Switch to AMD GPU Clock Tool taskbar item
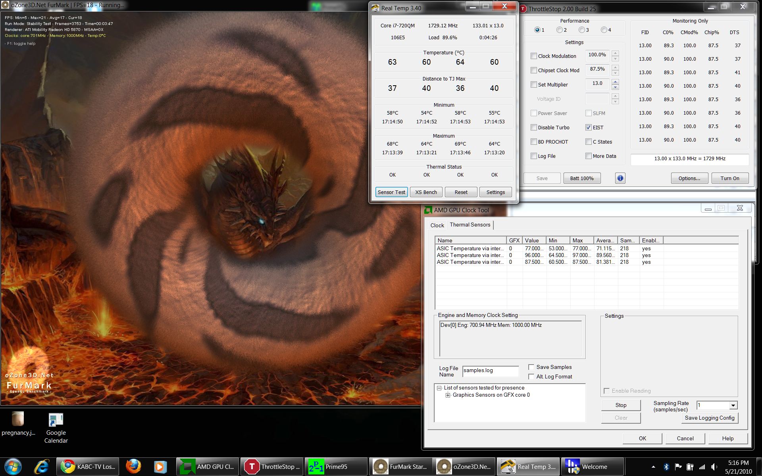 [x=208, y=466]
